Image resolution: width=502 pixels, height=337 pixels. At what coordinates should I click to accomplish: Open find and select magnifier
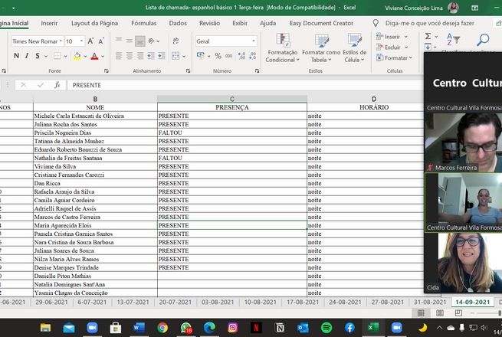tap(483, 40)
